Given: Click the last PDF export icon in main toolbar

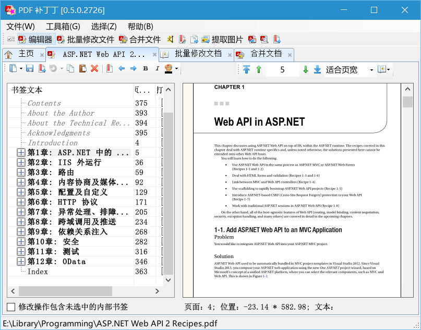Looking at the screenshot, I should (277, 40).
